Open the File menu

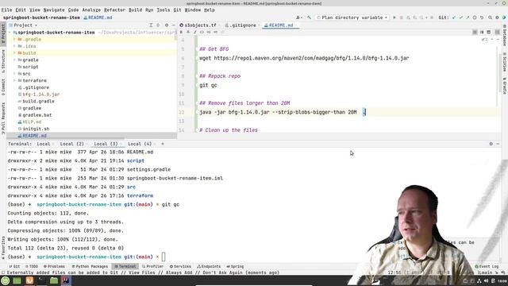click(x=6, y=10)
